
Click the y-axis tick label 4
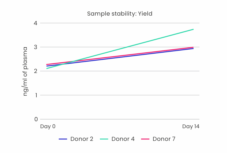pyautogui.click(x=36, y=23)
